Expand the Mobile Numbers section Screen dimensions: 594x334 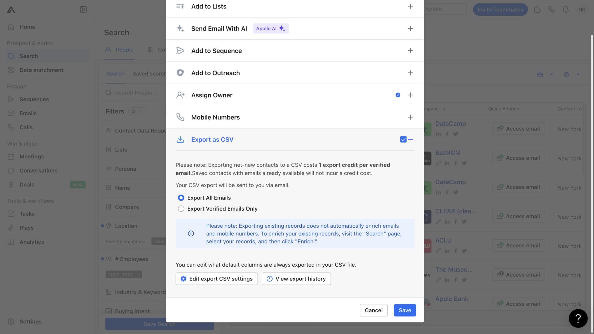(x=410, y=117)
